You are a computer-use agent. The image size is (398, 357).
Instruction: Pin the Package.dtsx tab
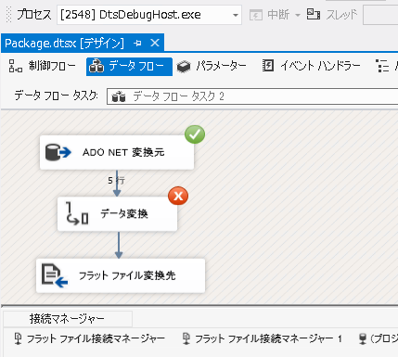[137, 44]
